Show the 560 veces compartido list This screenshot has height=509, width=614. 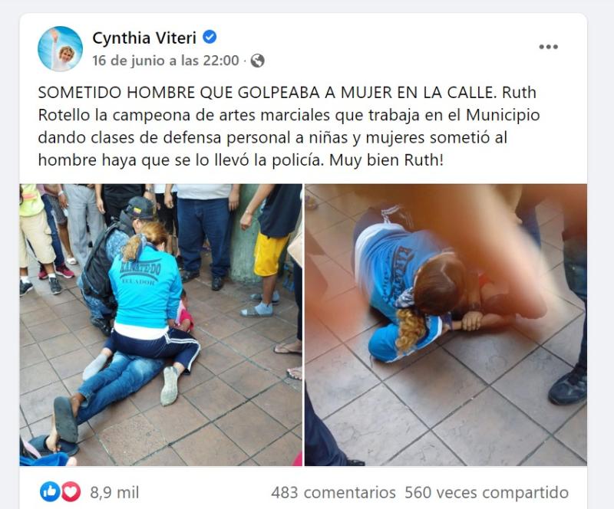[x=487, y=492]
